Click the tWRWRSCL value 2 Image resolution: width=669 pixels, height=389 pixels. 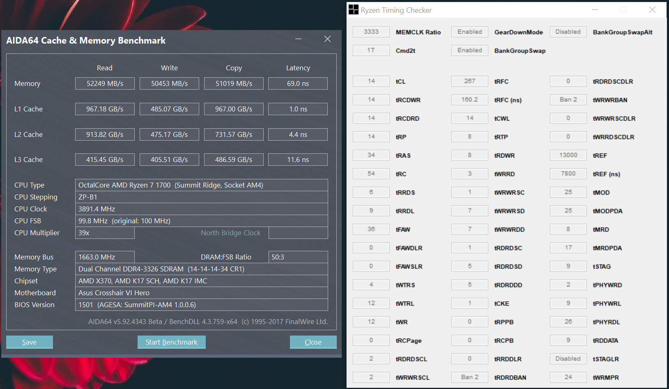(x=371, y=377)
